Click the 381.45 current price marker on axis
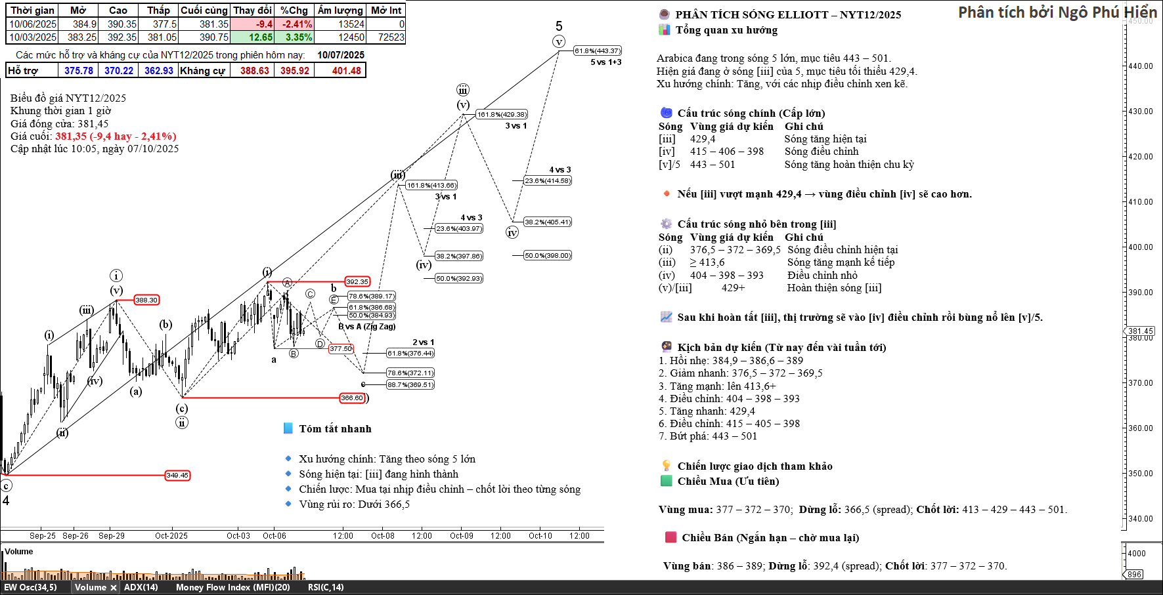1163x595 pixels. (1141, 331)
